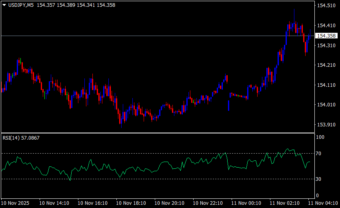Click the RSI scale value 70
Image resolution: width=340 pixels, height=208 pixels.
click(x=319, y=154)
